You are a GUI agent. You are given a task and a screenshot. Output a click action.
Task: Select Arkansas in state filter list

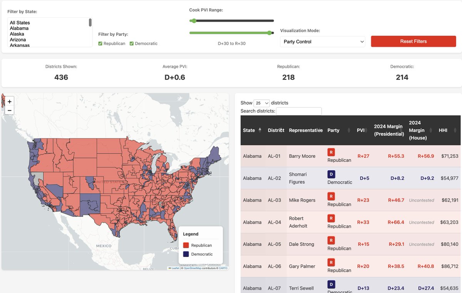[x=20, y=45]
